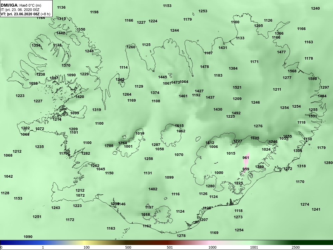Viewport: 333px width, 250px height.
Task: Click the 1655 height value
Action: pos(288,136)
